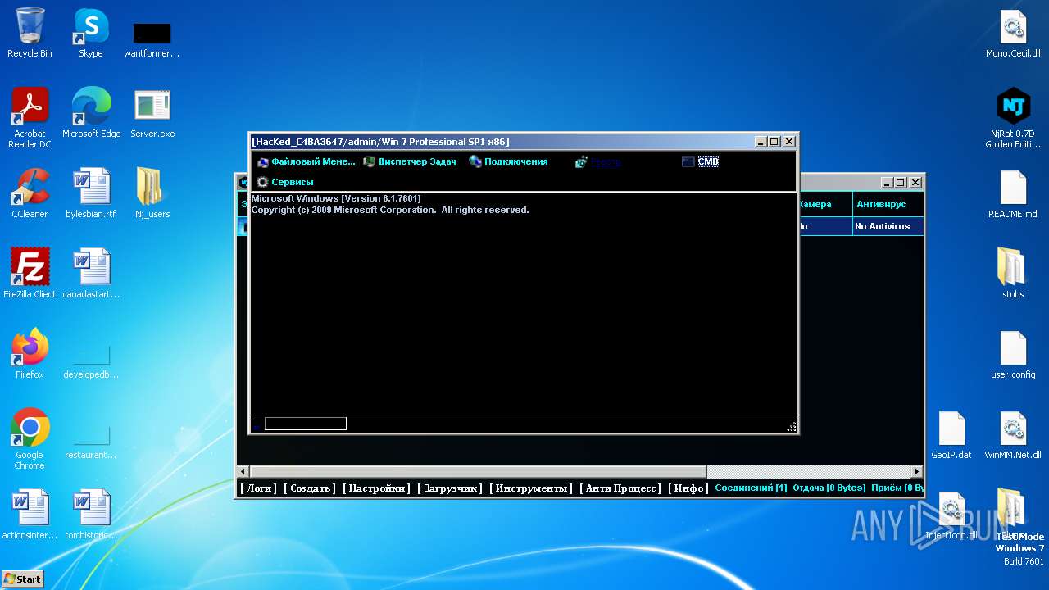The height and width of the screenshot is (590, 1049).
Task: Launch Google Chrome shortcut
Action: [30, 439]
